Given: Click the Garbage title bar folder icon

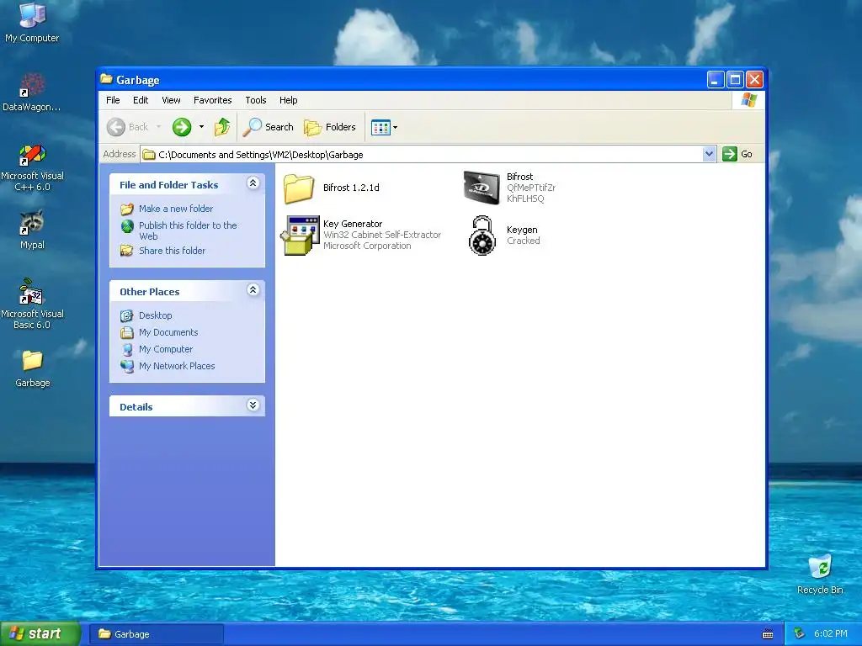Looking at the screenshot, I should 107,79.
